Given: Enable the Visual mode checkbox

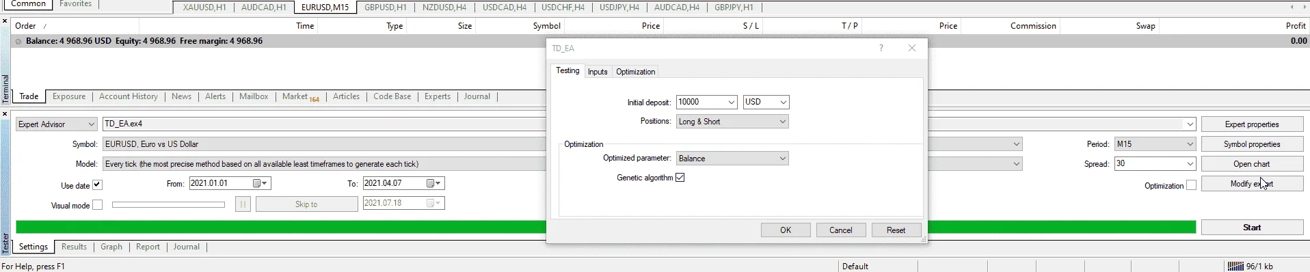Looking at the screenshot, I should click(97, 205).
